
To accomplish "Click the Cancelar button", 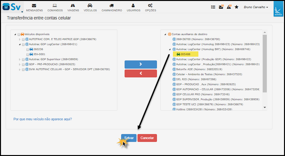I will pos(147,138).
